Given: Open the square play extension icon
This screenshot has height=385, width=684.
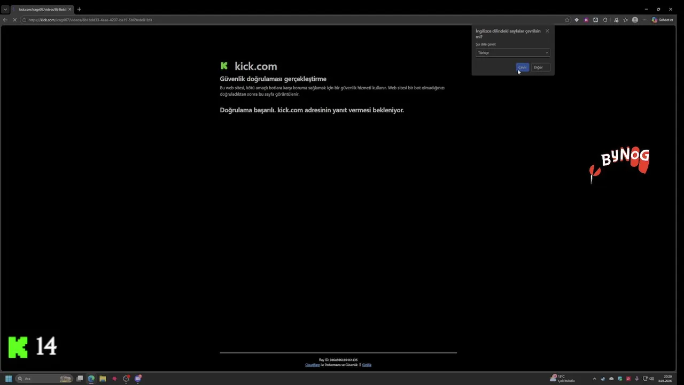Looking at the screenshot, I should (596, 20).
